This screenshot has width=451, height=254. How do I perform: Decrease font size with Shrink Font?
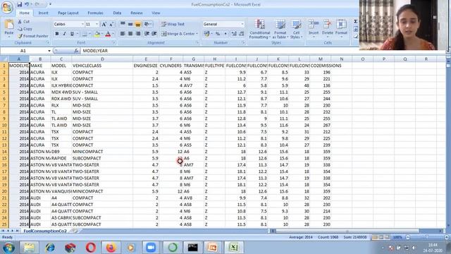111,24
